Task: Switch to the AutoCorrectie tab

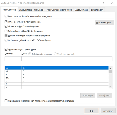Action: click(9, 10)
